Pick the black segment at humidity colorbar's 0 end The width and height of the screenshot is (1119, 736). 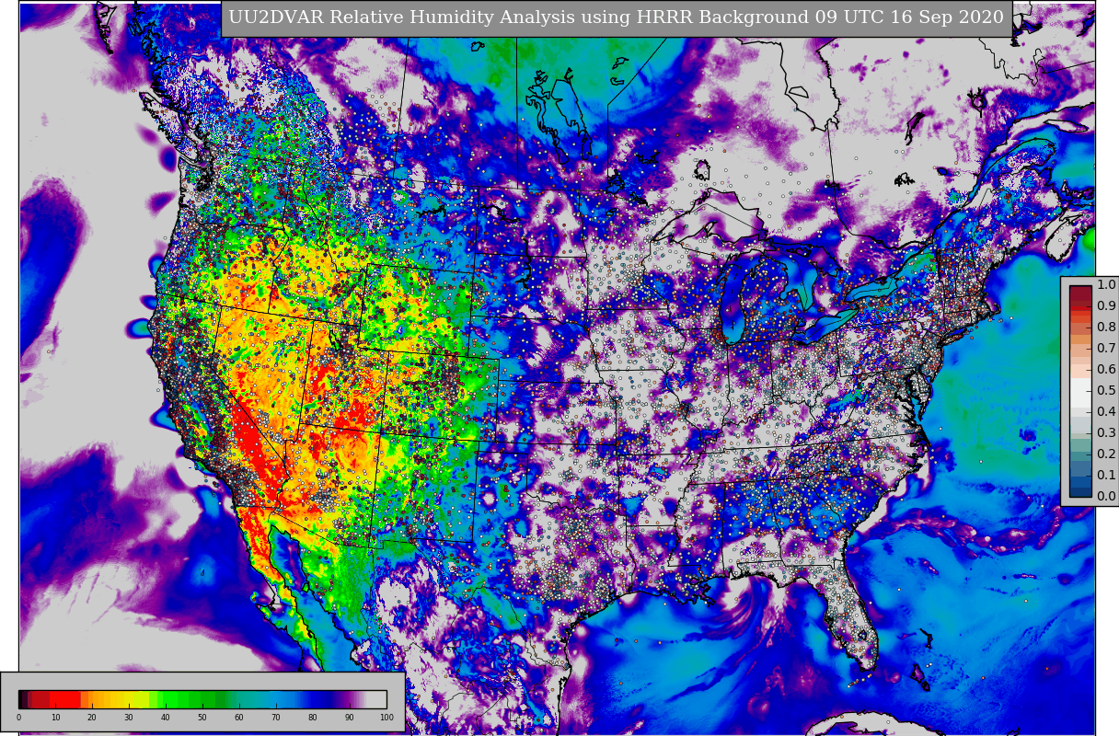(x=20, y=699)
